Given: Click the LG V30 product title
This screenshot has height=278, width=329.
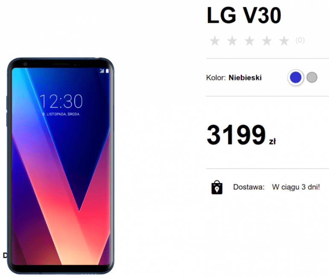Looking at the screenshot, I should point(244,15).
